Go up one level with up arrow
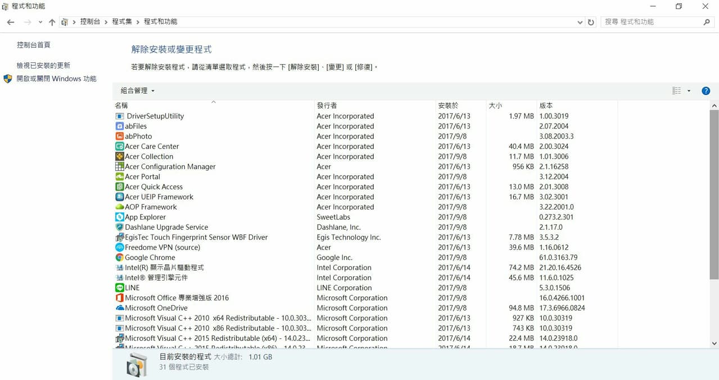Image resolution: width=719 pixels, height=380 pixels. pos(52,22)
